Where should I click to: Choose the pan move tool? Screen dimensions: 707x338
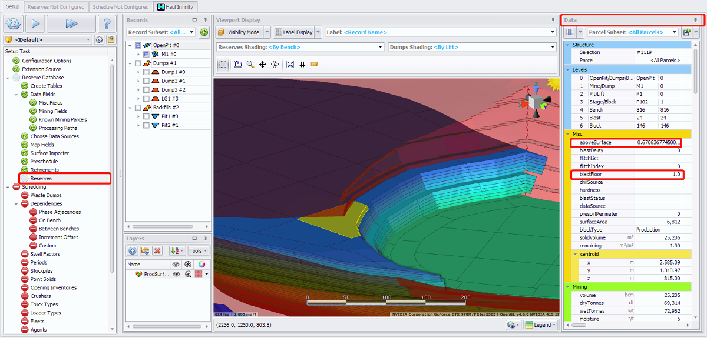263,65
